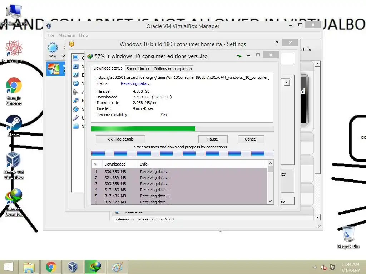Open Audio settings category icon
Viewport: 366px width, 274px height.
click(76, 92)
